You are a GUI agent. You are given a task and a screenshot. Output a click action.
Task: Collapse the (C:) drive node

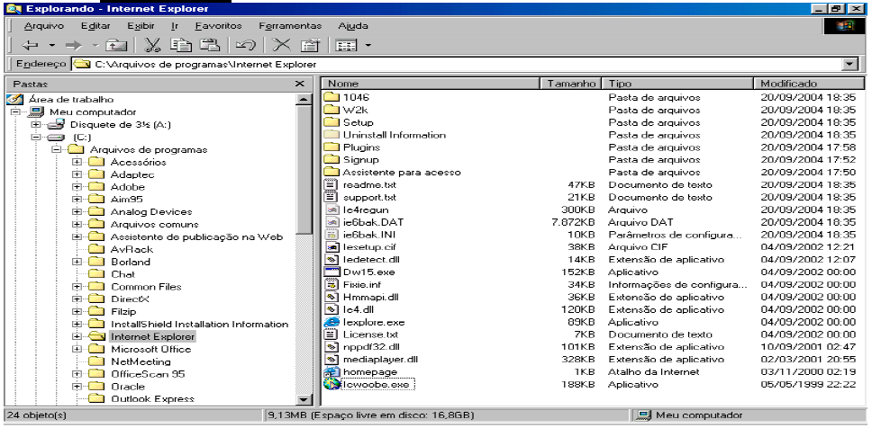pyautogui.click(x=36, y=137)
